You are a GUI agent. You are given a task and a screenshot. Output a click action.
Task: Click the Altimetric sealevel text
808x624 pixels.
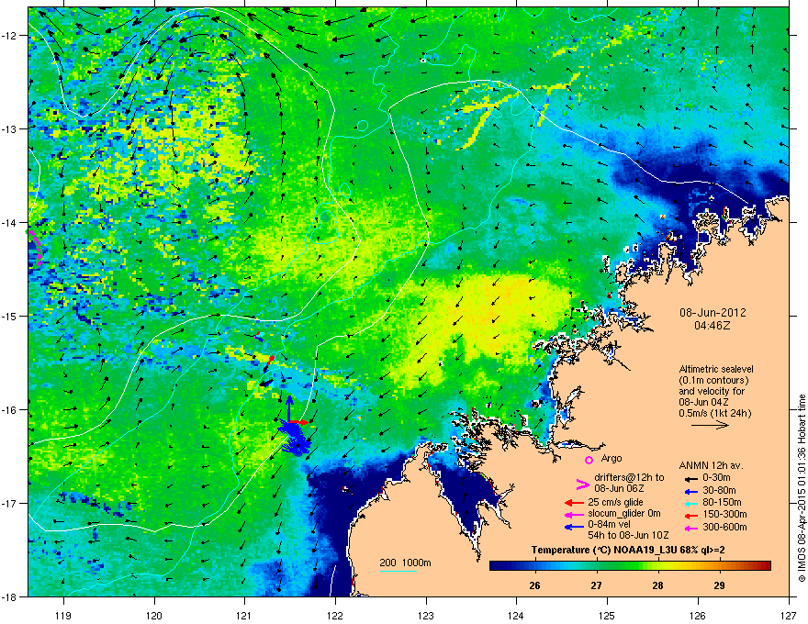tap(716, 369)
